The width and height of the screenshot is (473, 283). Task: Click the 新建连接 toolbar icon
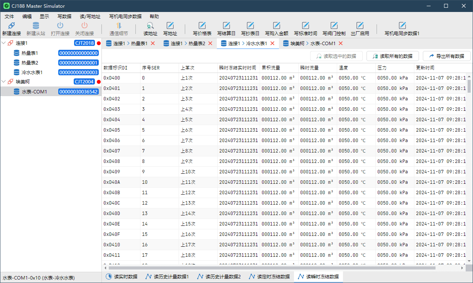click(x=12, y=25)
